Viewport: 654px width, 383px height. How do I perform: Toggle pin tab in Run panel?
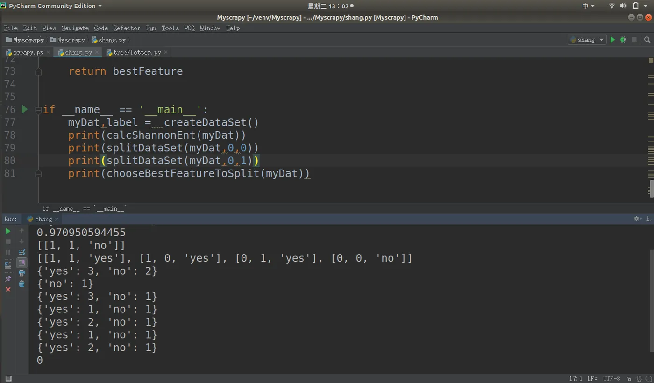coord(8,278)
